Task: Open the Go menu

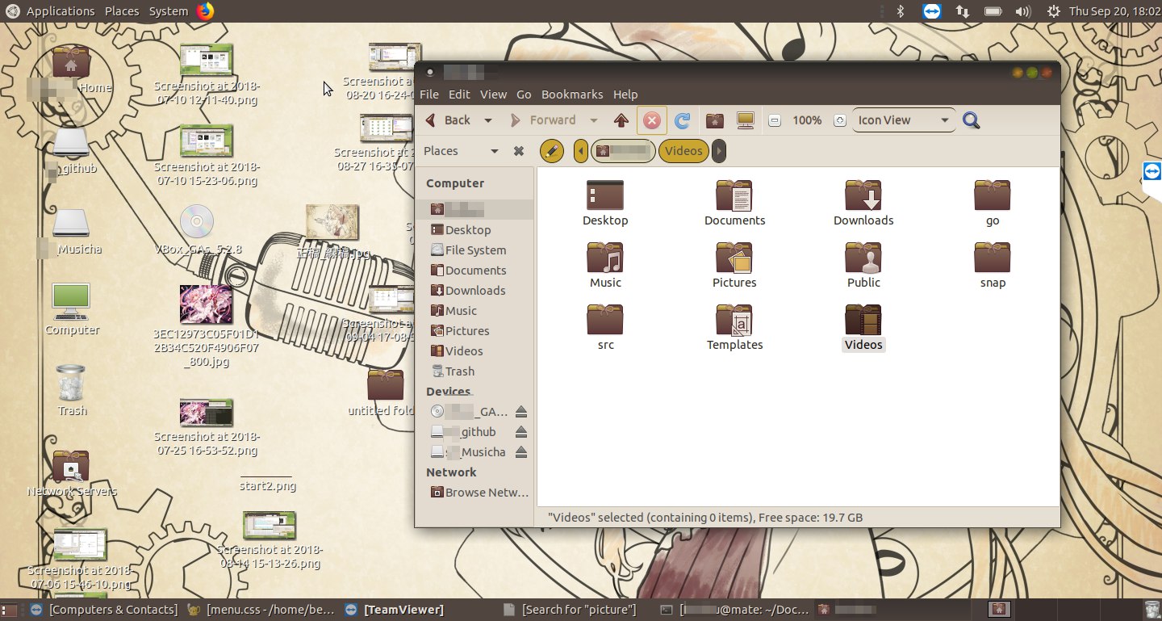Action: 524,94
